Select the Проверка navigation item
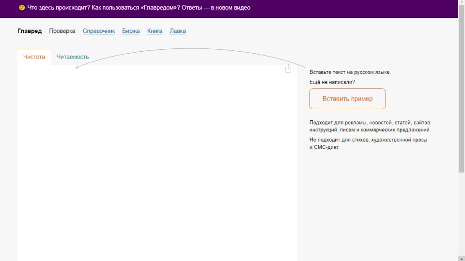This screenshot has width=465, height=261. (x=62, y=31)
